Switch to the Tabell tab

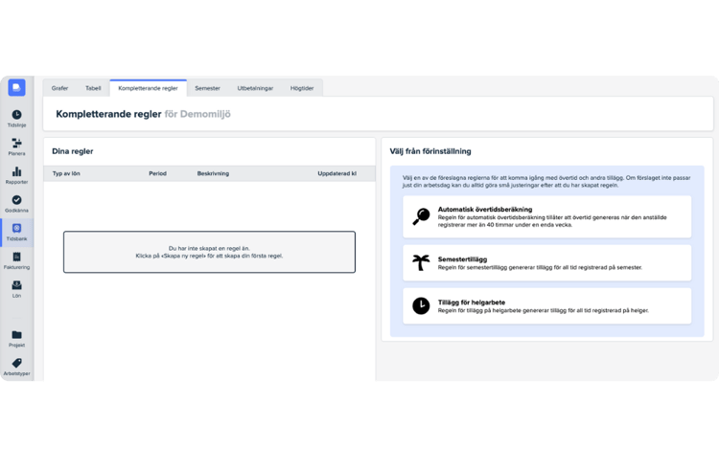pyautogui.click(x=93, y=88)
